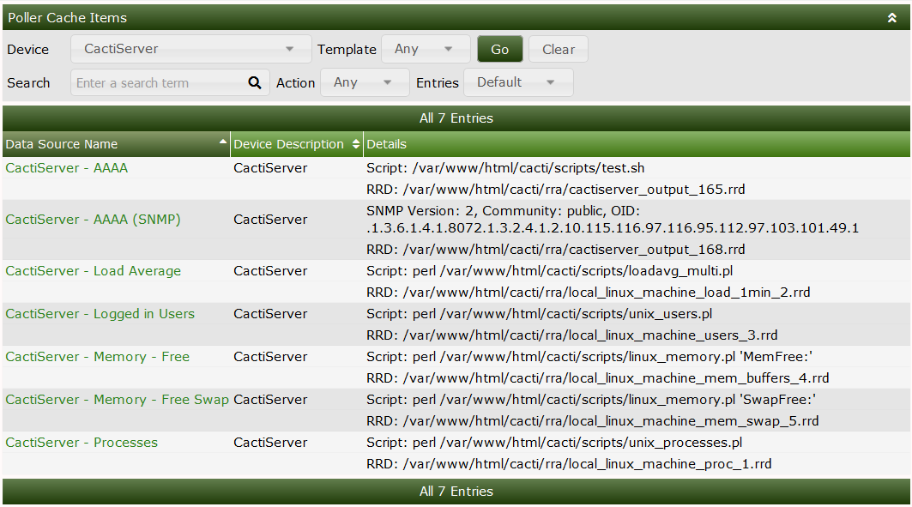The height and width of the screenshot is (507, 912).
Task: Click the Device Description column header
Action: (x=287, y=144)
